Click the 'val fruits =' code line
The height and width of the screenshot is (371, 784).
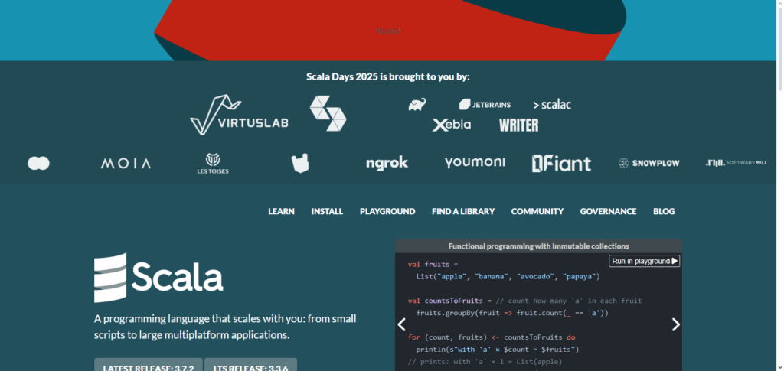point(433,264)
